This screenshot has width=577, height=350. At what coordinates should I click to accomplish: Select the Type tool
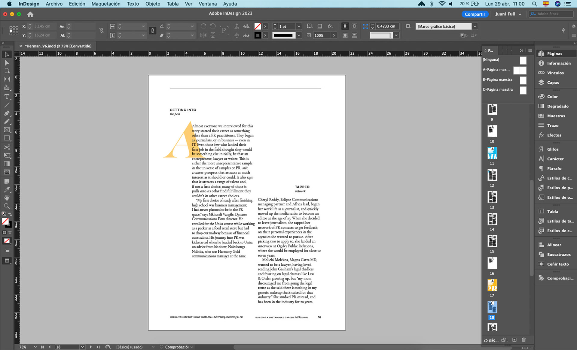[x=7, y=97]
